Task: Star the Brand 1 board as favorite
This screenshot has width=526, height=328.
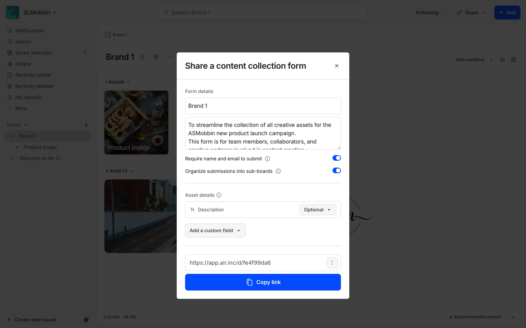Action: [x=142, y=57]
